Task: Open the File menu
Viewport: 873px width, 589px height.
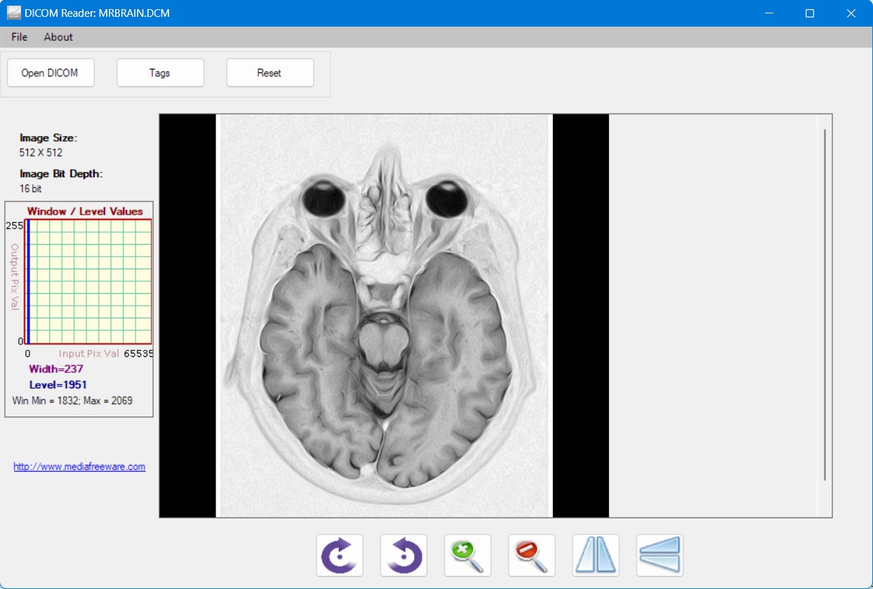Action: pyautogui.click(x=19, y=37)
